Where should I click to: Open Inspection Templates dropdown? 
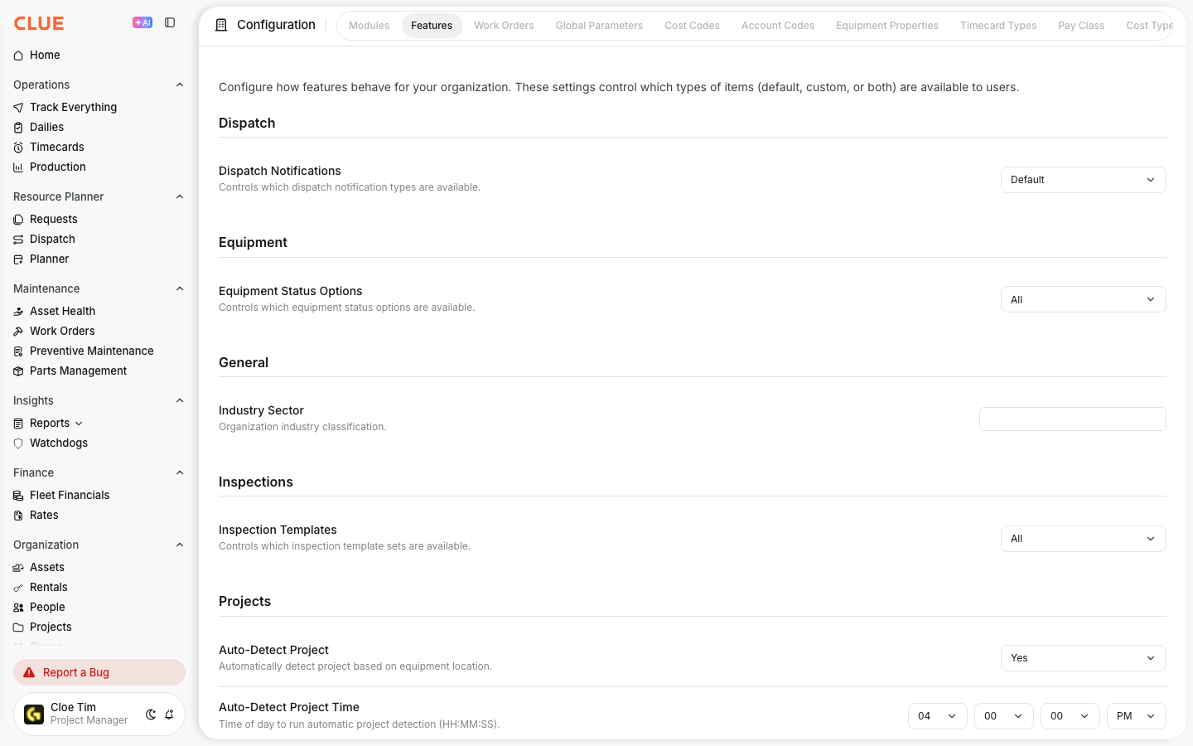click(1083, 539)
